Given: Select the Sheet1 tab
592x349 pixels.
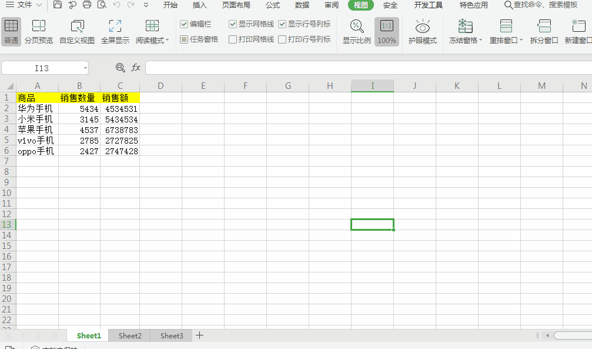Looking at the screenshot, I should click(89, 335).
